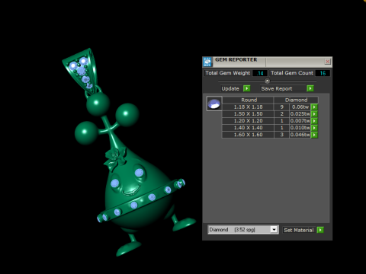Click the Set Material label
This screenshot has height=274, width=366.
pyautogui.click(x=299, y=230)
